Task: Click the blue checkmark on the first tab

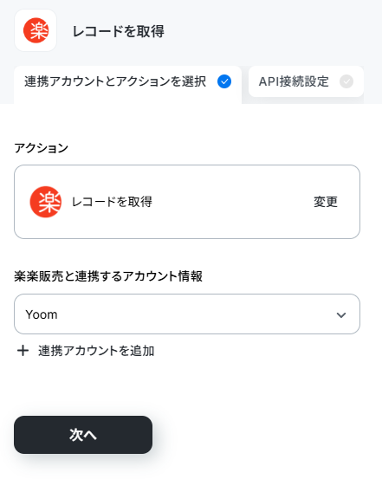Action: pyautogui.click(x=224, y=81)
